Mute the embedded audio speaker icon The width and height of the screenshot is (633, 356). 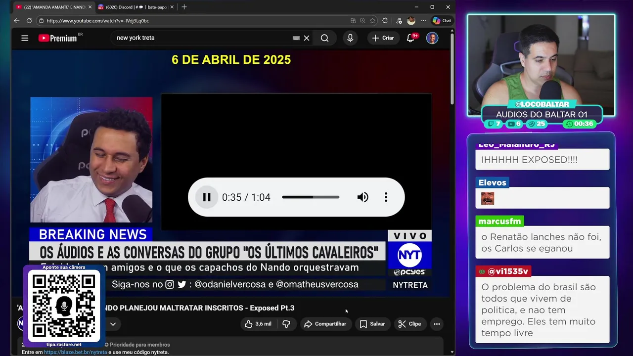point(363,197)
